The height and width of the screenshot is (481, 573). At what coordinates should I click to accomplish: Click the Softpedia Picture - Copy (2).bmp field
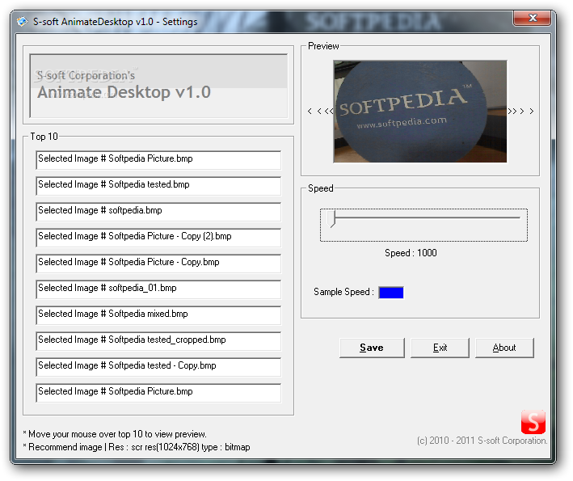[158, 238]
